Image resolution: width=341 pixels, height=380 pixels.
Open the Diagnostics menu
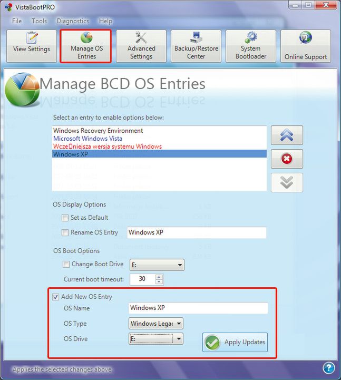73,21
